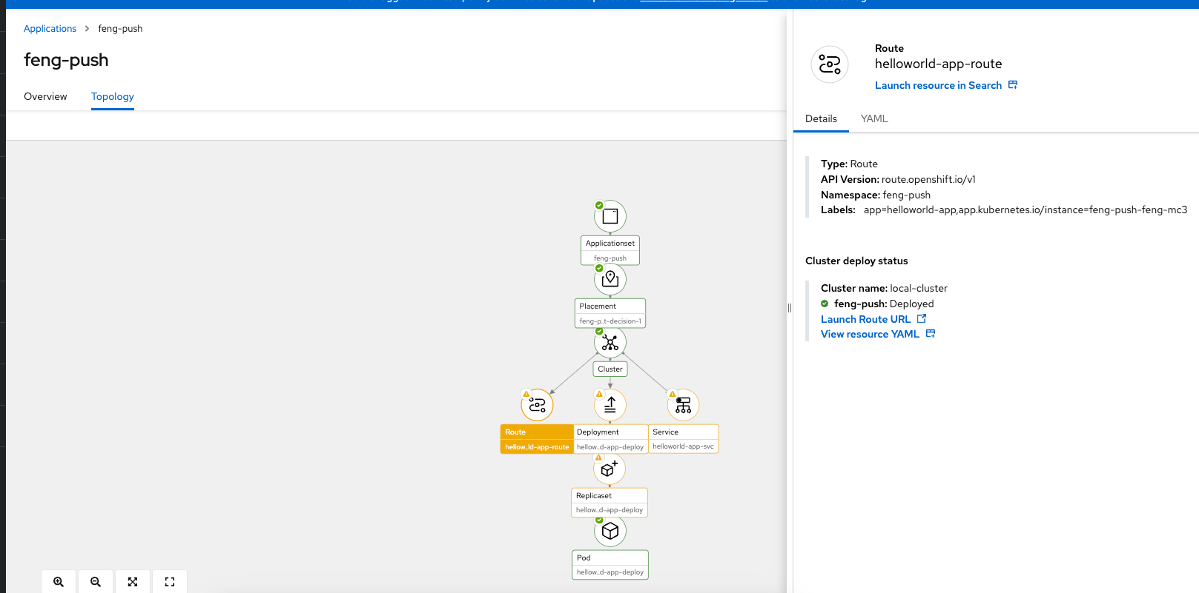The height and width of the screenshot is (593, 1199).
Task: Click the Replicaset node icon
Action: point(610,469)
